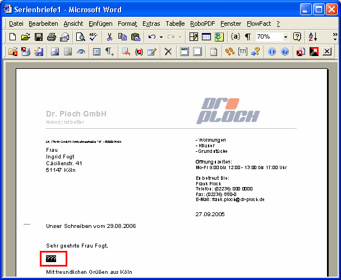Viewport: 341px width, 280px height.
Task: Click the Print icon in toolbar
Action: coord(52,37)
